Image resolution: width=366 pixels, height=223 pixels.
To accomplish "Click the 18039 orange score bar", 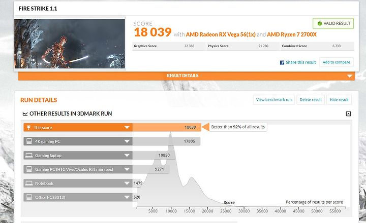I will click(167, 127).
